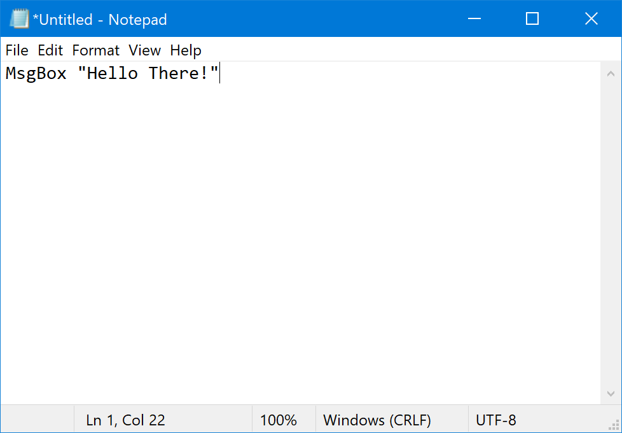
Task: Open the Help menu
Action: 186,50
